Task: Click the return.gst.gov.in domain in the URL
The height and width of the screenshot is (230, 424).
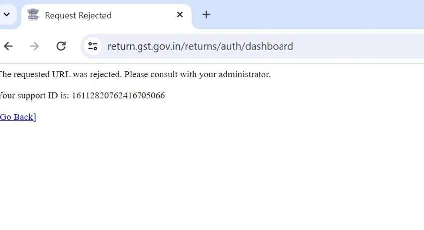Action: tap(144, 46)
